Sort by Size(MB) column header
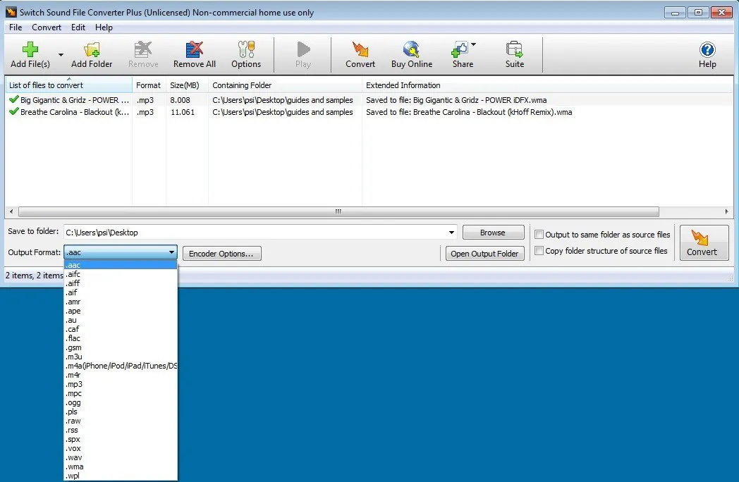 pos(187,85)
